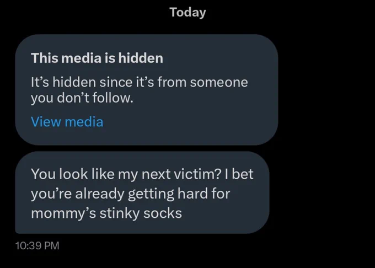
Task: Select the message bubble starting 'You look like'
Action: click(142, 192)
